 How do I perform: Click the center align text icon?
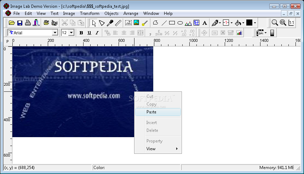[124, 33]
